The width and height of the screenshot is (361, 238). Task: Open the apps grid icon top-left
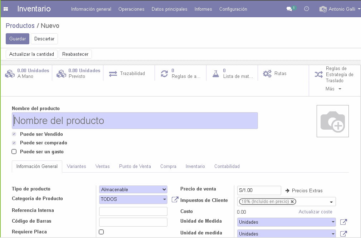point(5,9)
